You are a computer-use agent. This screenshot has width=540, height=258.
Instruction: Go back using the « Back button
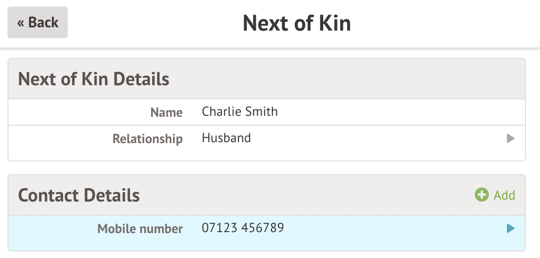(x=38, y=22)
